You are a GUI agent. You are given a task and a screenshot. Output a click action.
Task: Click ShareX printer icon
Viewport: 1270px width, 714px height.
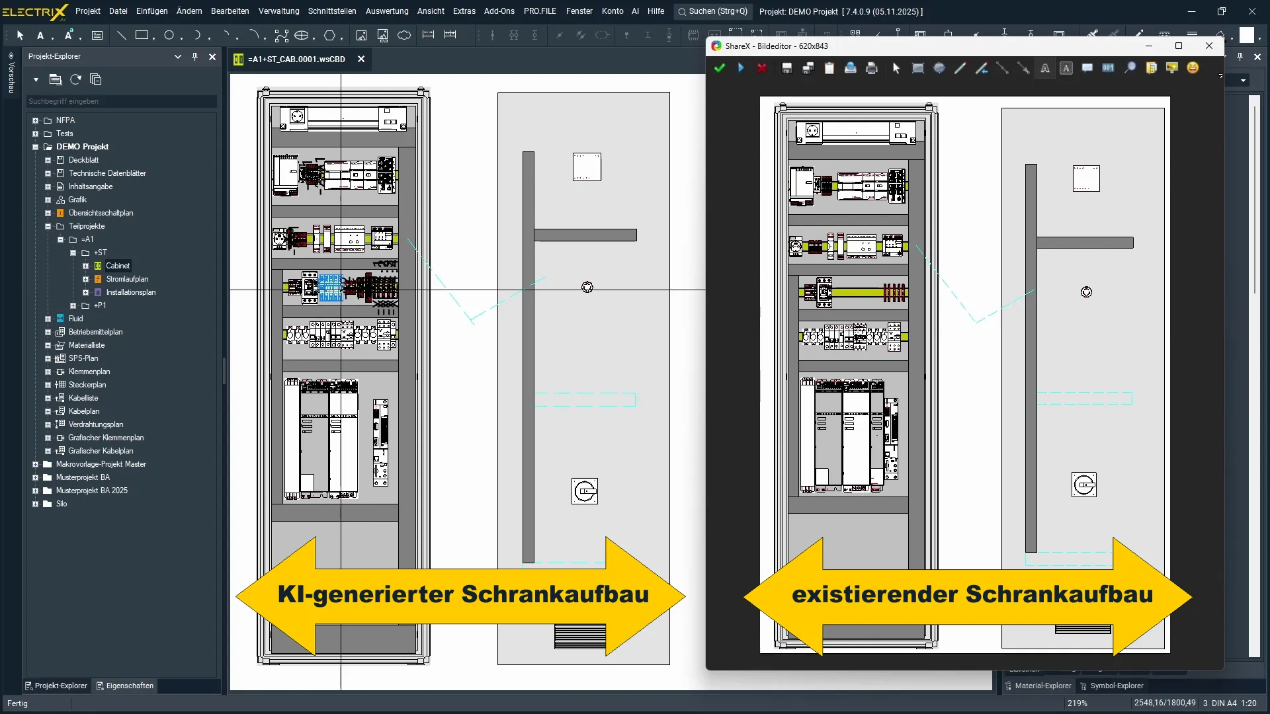pyautogui.click(x=872, y=67)
